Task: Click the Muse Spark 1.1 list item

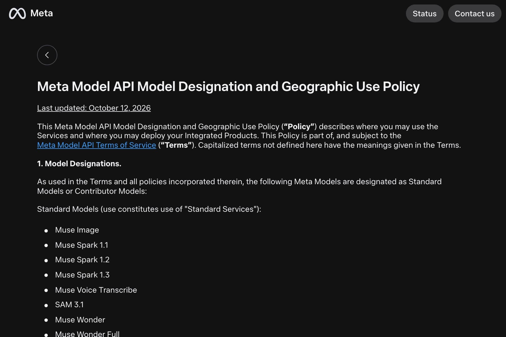Action: (82, 245)
